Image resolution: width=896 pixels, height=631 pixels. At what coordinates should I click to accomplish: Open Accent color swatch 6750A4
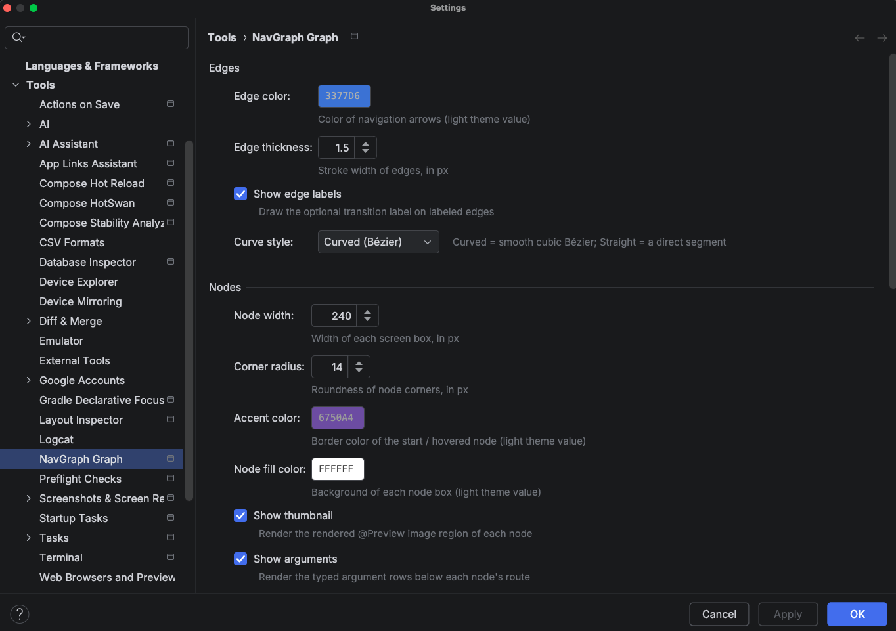(x=338, y=418)
